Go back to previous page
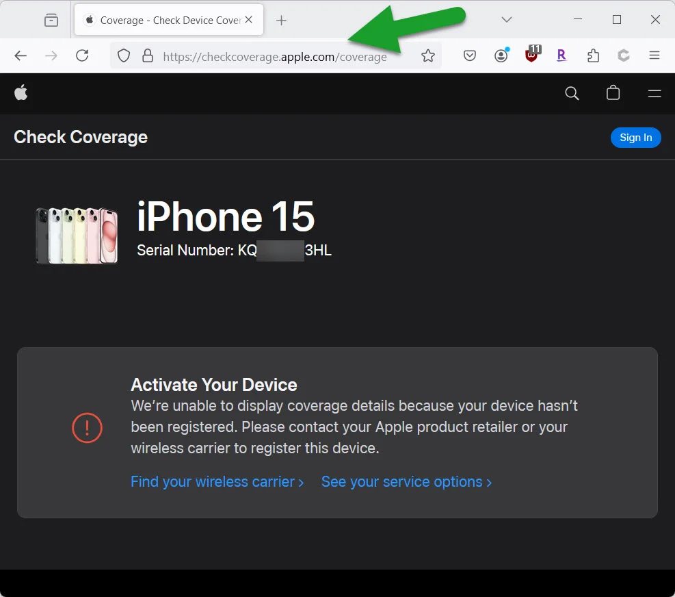The height and width of the screenshot is (597, 675). [21, 56]
